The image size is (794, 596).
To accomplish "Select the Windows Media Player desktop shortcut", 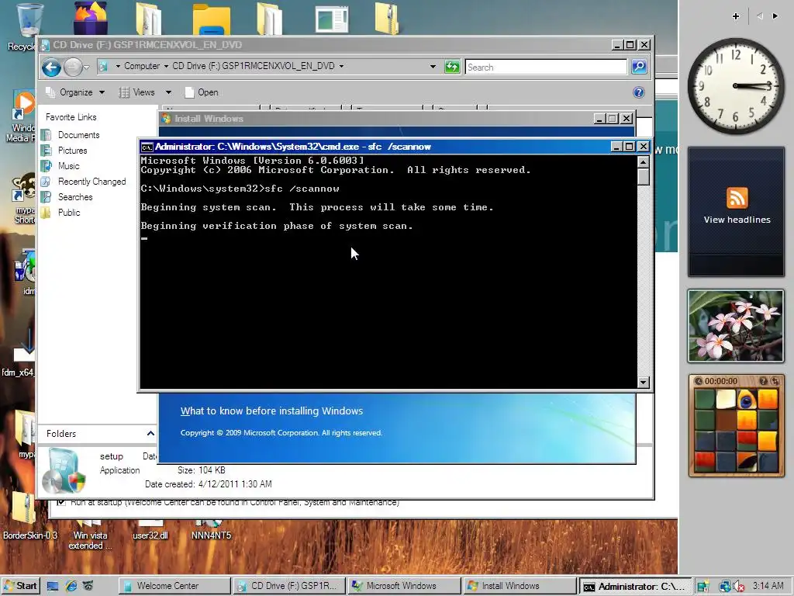I will pyautogui.click(x=22, y=116).
